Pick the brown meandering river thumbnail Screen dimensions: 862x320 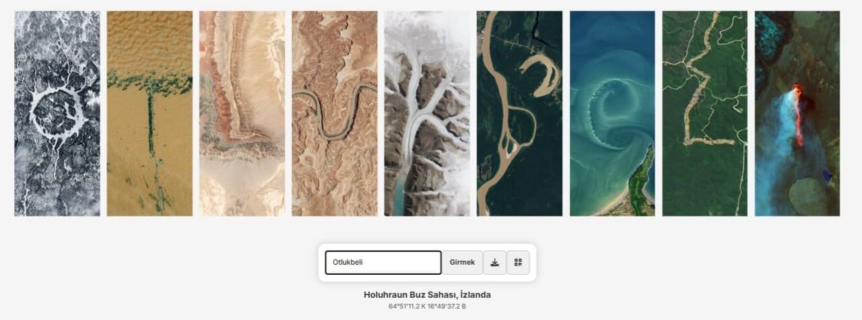[519, 113]
